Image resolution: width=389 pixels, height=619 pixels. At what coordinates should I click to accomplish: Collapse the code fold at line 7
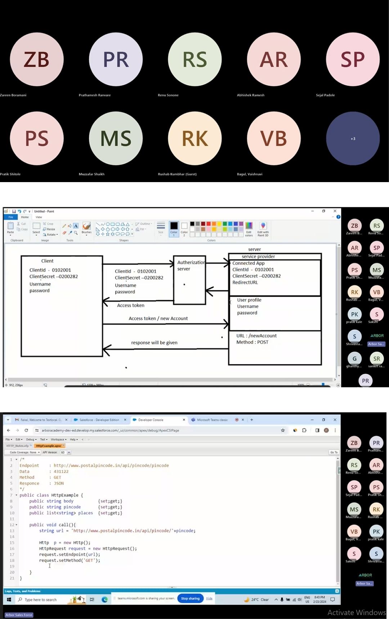tap(17, 495)
